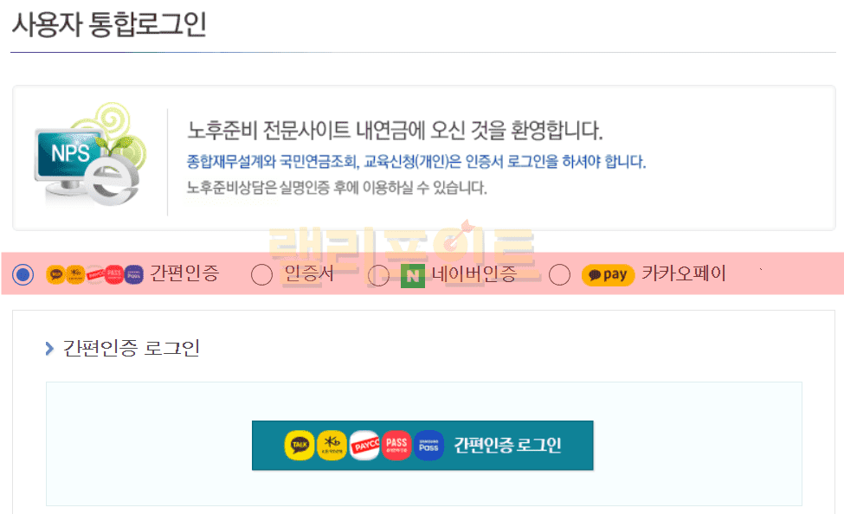844x514 pixels.
Task: Click the PAYCO icon in login button
Action: pos(364,446)
